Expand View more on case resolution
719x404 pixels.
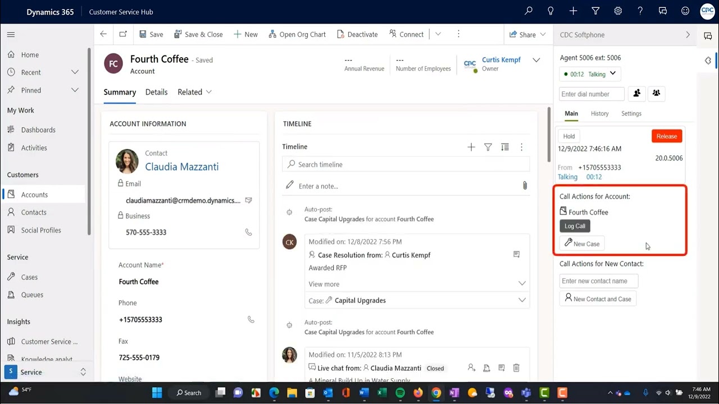(x=417, y=284)
